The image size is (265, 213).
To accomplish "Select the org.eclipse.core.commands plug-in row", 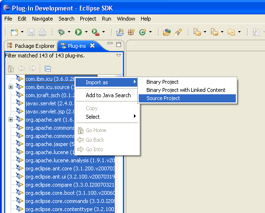I will click(70, 201).
